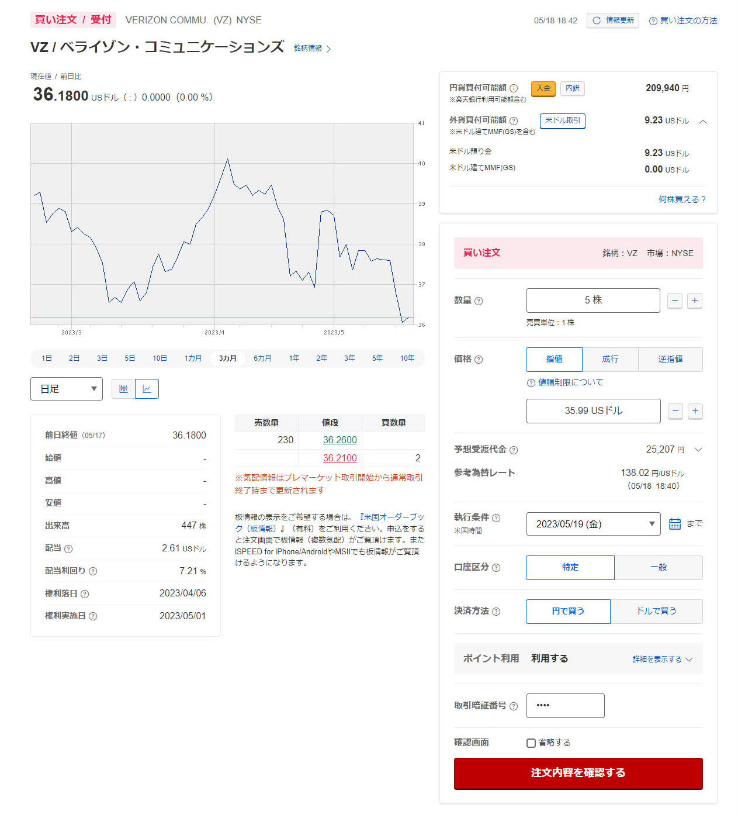Click the 情報更新 refresh button
The image size is (738, 818).
(612, 20)
